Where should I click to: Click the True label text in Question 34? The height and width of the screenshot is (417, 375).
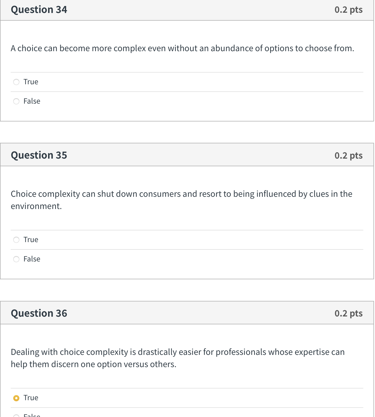click(31, 82)
